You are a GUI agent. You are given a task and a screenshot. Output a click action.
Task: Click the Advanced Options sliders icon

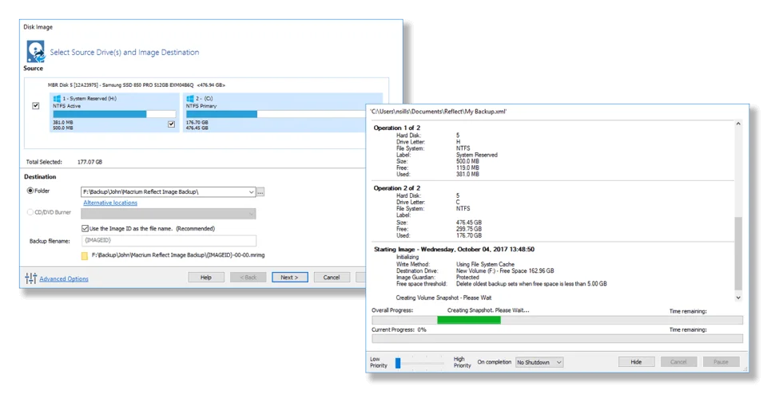pyautogui.click(x=31, y=278)
